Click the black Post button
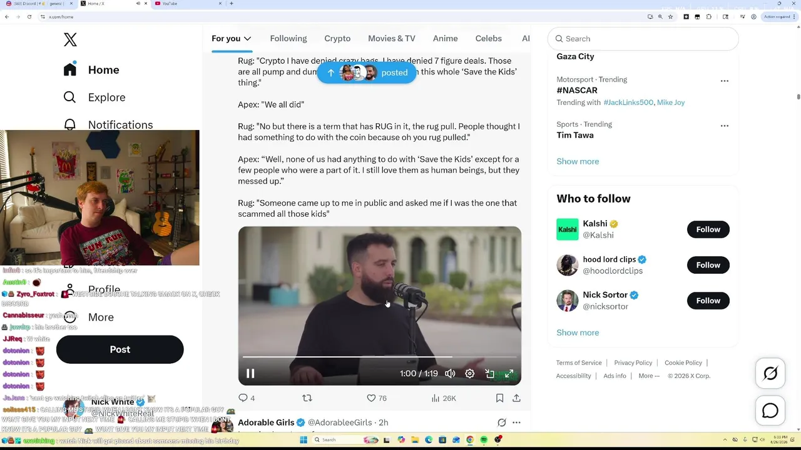 click(120, 349)
